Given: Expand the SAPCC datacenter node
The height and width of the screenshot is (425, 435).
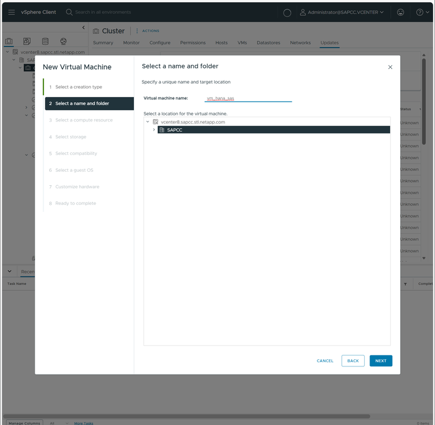Looking at the screenshot, I should click(154, 129).
